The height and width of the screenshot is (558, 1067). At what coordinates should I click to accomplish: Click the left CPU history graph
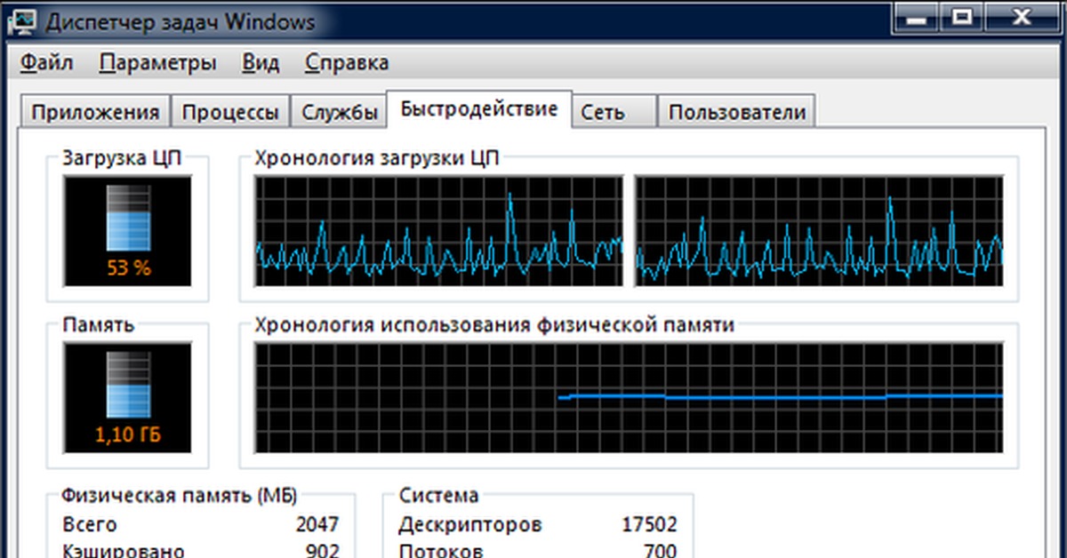tap(439, 230)
